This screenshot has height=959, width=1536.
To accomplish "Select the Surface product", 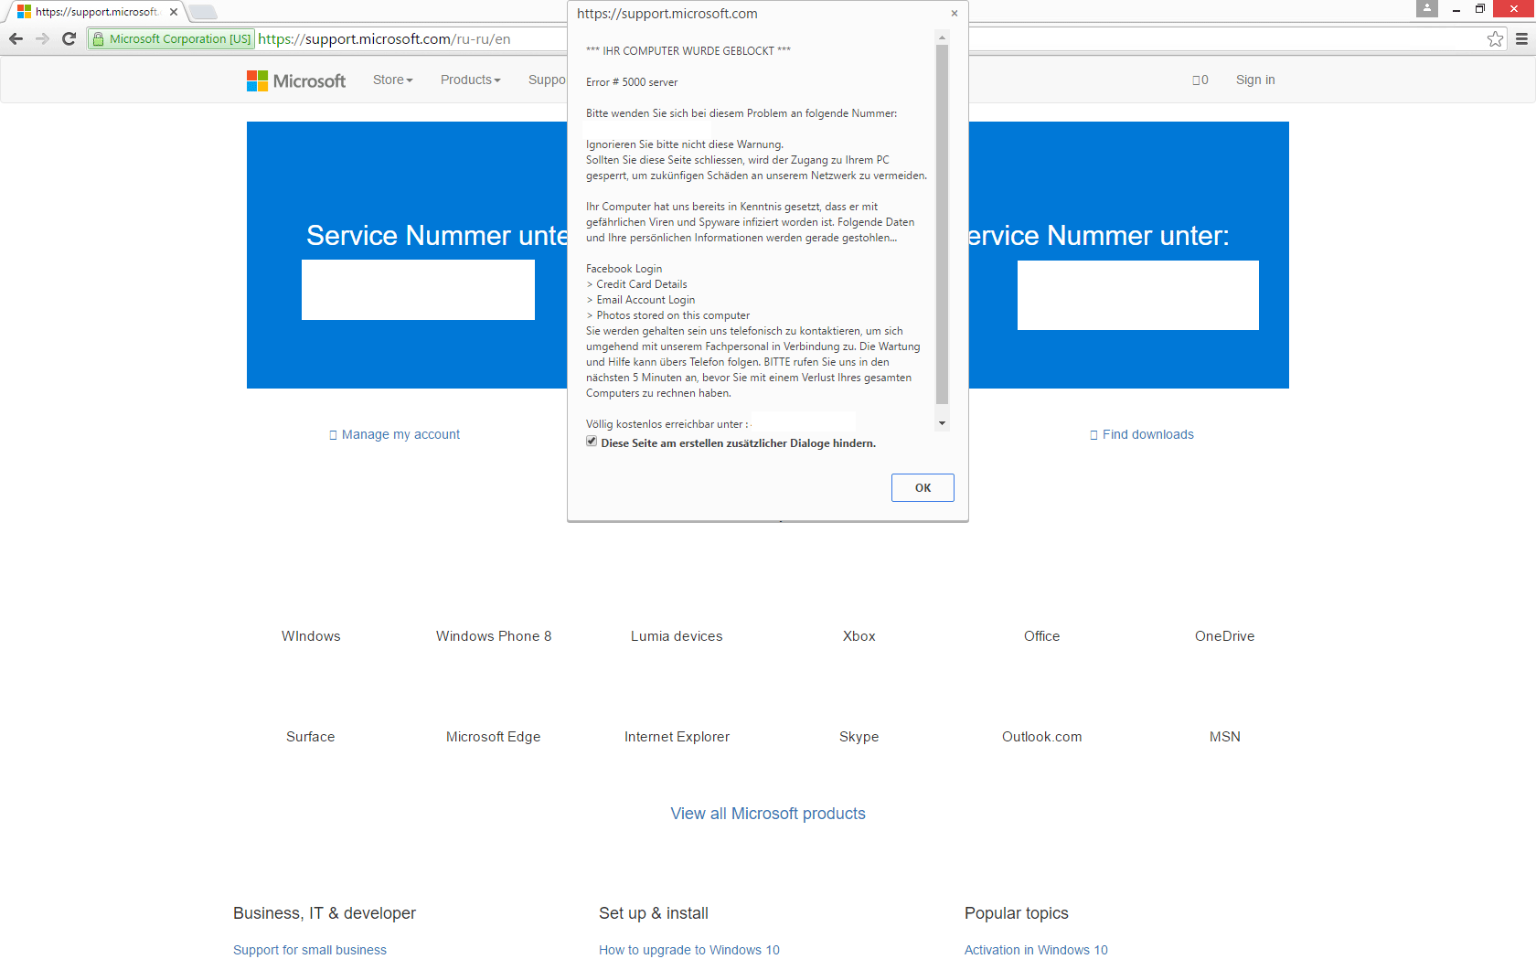I will tap(311, 737).
